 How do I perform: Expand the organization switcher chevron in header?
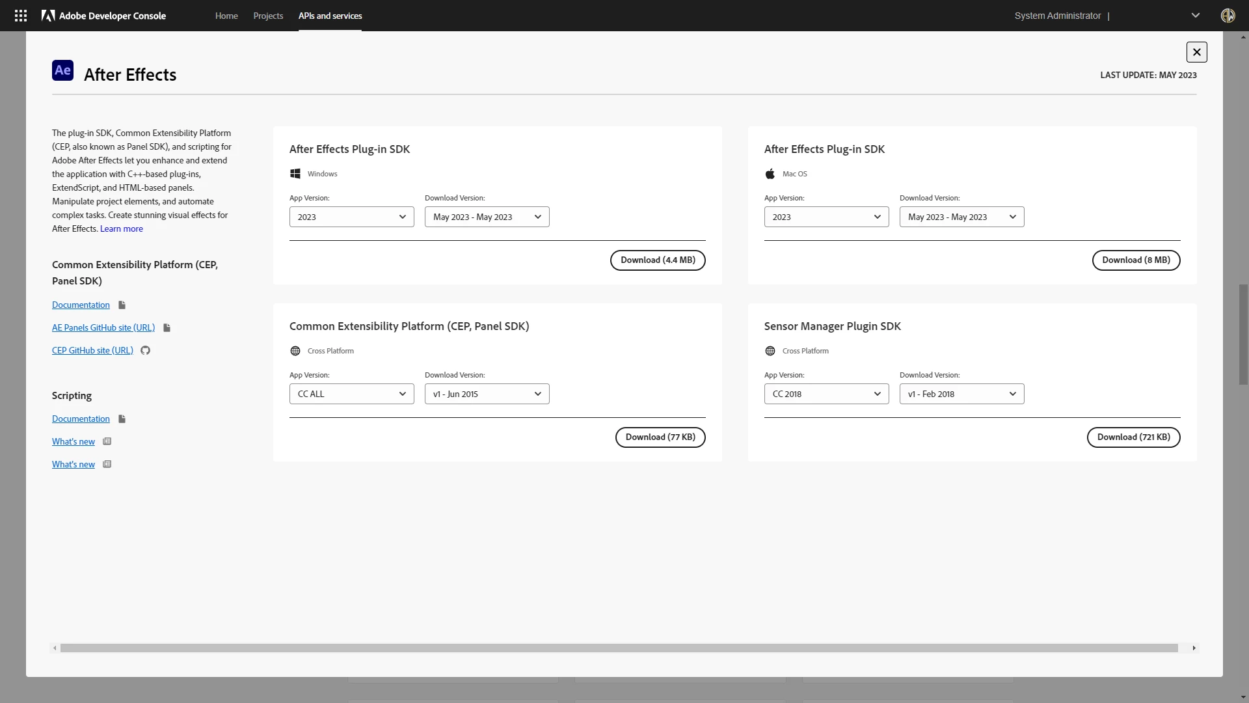click(1196, 16)
